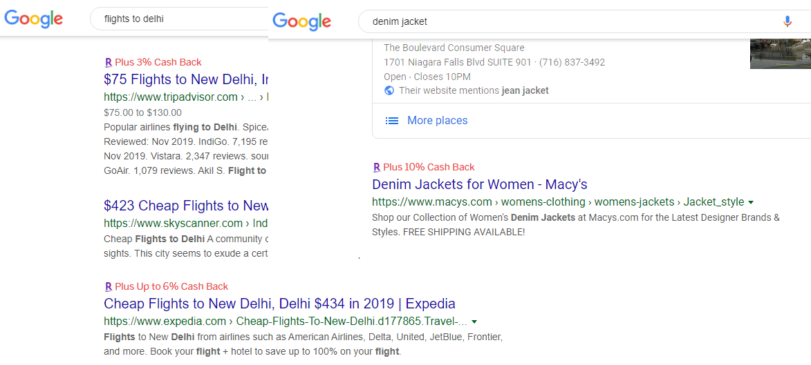This screenshot has height=365, width=811.
Task: Click the left Google logo
Action: click(33, 19)
